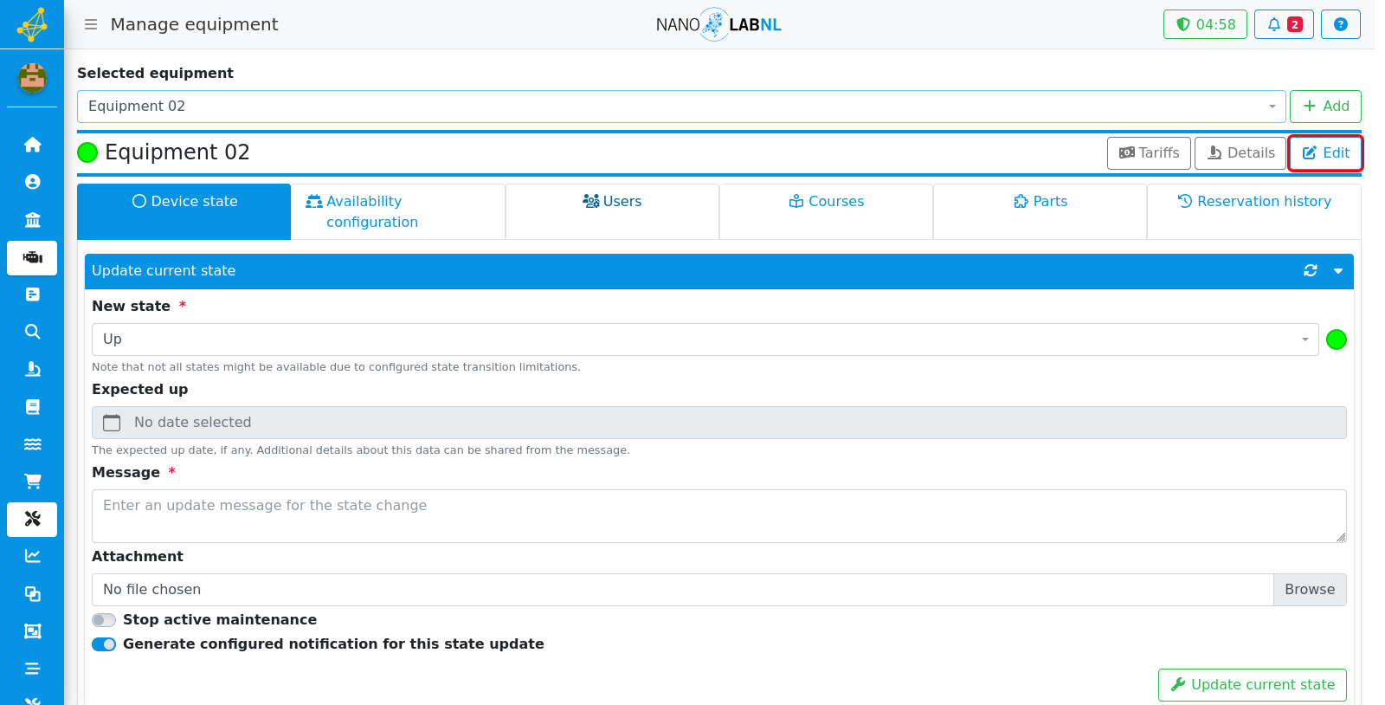Click the green state indicator next to New state
The image size is (1385, 705).
pos(1337,340)
